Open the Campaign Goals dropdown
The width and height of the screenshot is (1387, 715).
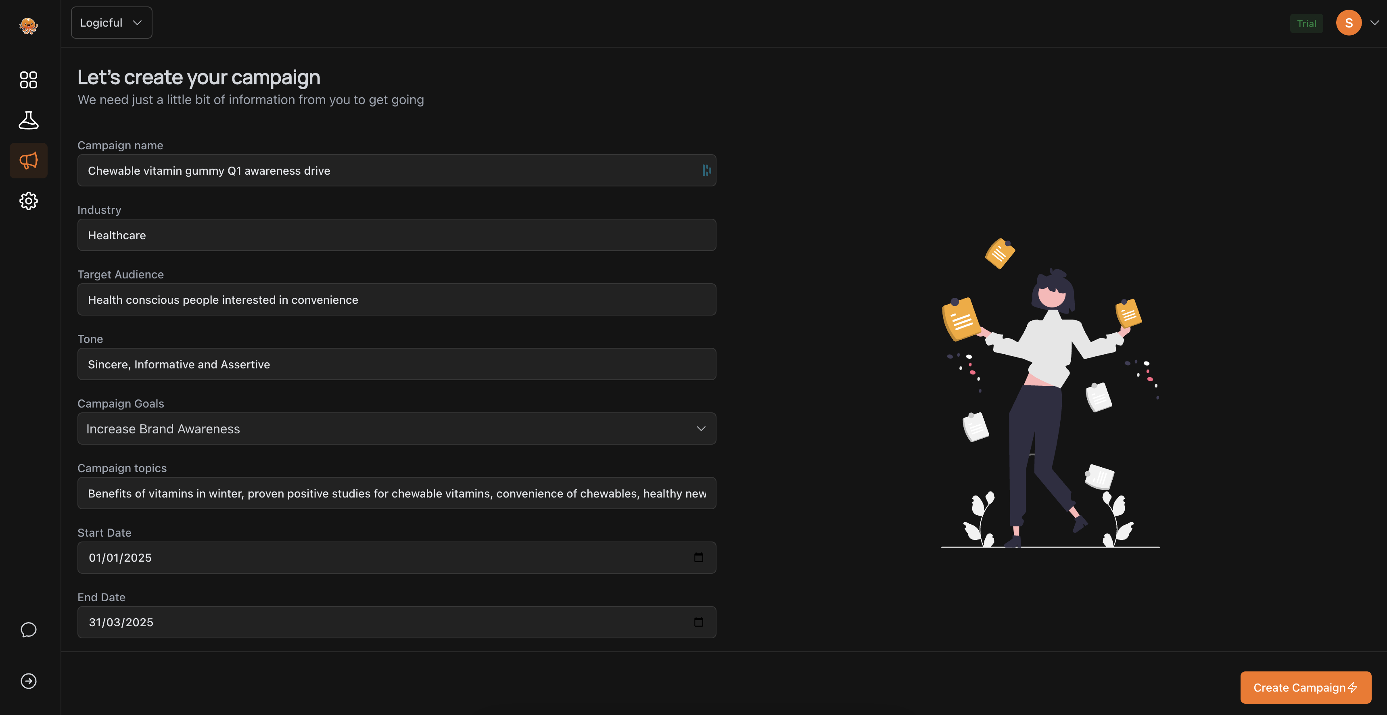coord(396,429)
